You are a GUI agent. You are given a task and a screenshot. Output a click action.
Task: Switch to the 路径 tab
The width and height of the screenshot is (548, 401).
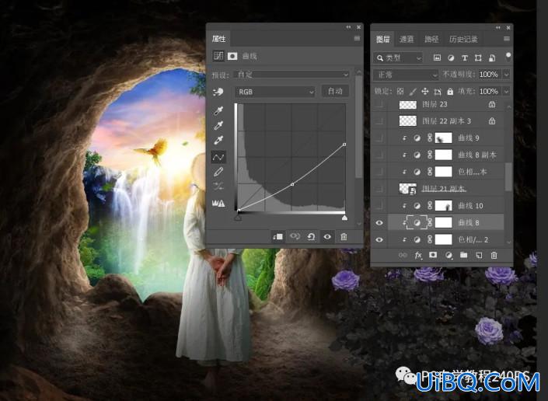[431, 39]
